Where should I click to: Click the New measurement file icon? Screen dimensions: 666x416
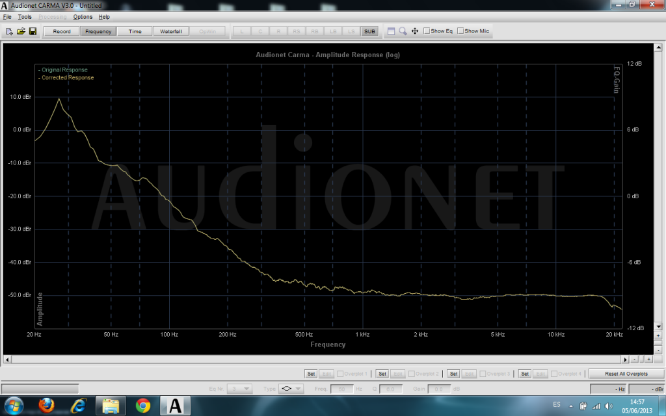point(9,31)
